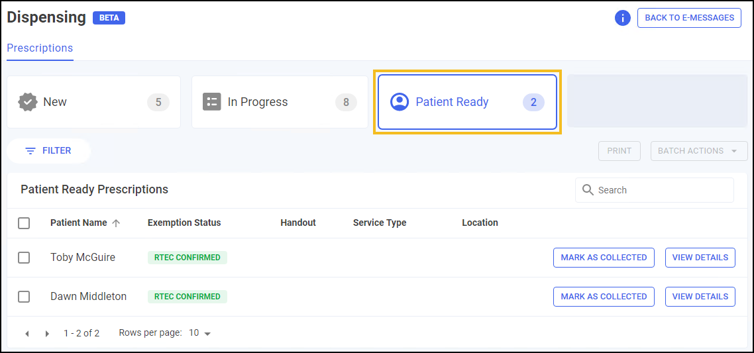Click the magnifying glass search icon
The width and height of the screenshot is (754, 353).
point(588,190)
